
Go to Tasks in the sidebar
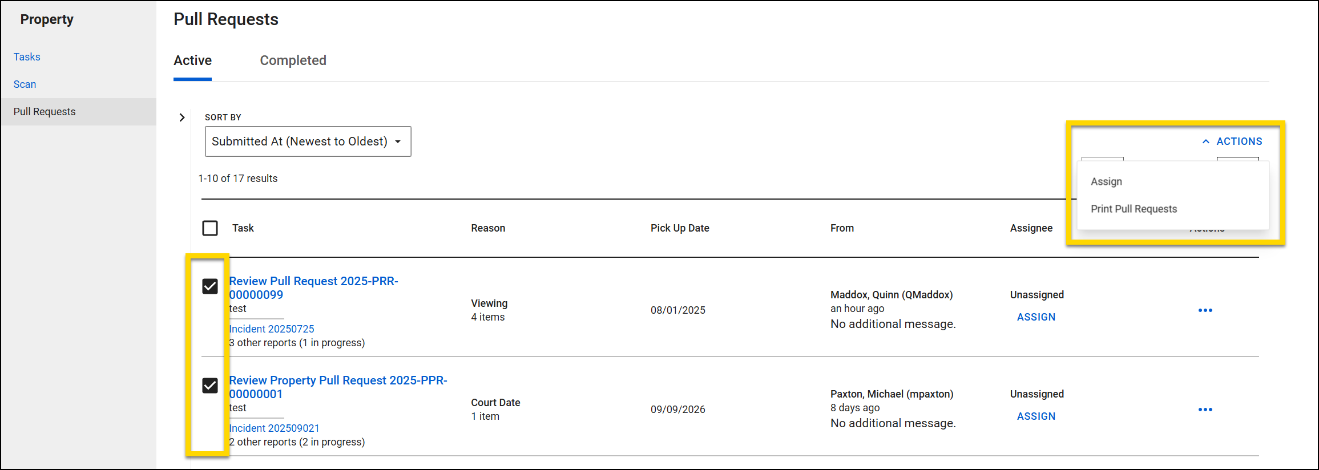pos(27,57)
